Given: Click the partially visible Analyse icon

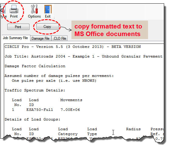Looking at the screenshot, I should click(x=2, y=9).
